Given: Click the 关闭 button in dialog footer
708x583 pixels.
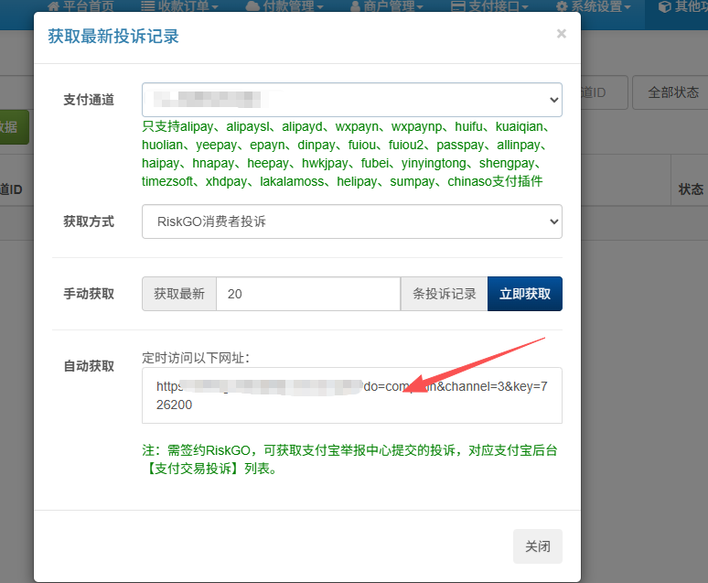Looking at the screenshot, I should click(x=537, y=546).
